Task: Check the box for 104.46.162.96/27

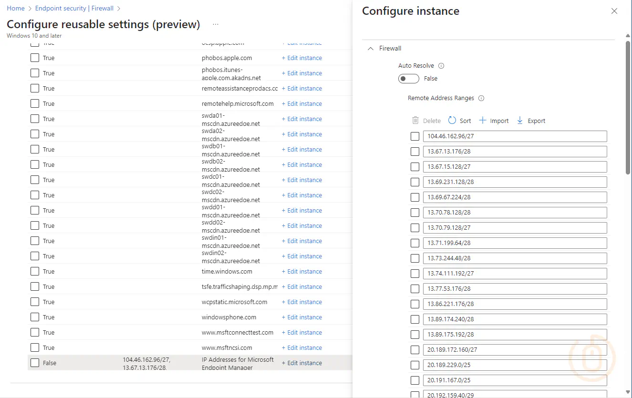Action: click(x=415, y=136)
